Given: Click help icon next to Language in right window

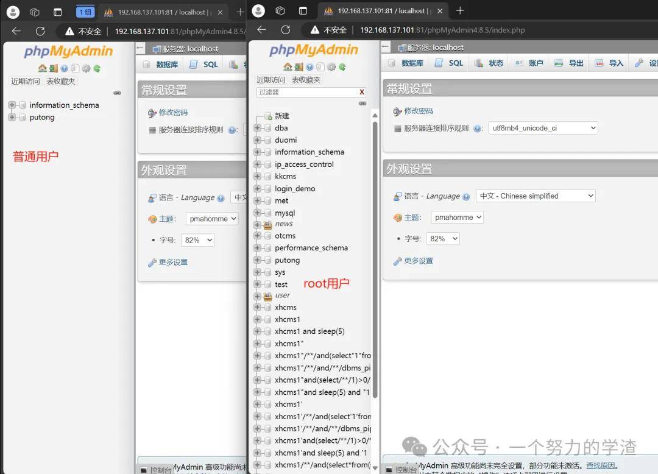Looking at the screenshot, I should click(466, 196).
